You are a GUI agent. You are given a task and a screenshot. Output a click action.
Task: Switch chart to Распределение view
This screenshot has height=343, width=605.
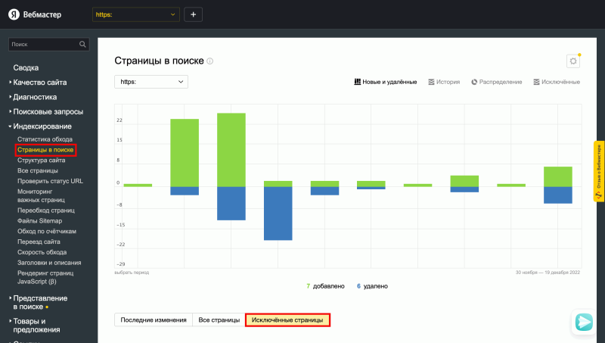click(x=496, y=81)
